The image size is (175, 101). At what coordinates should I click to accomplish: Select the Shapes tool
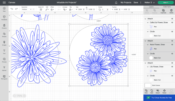[4, 35]
